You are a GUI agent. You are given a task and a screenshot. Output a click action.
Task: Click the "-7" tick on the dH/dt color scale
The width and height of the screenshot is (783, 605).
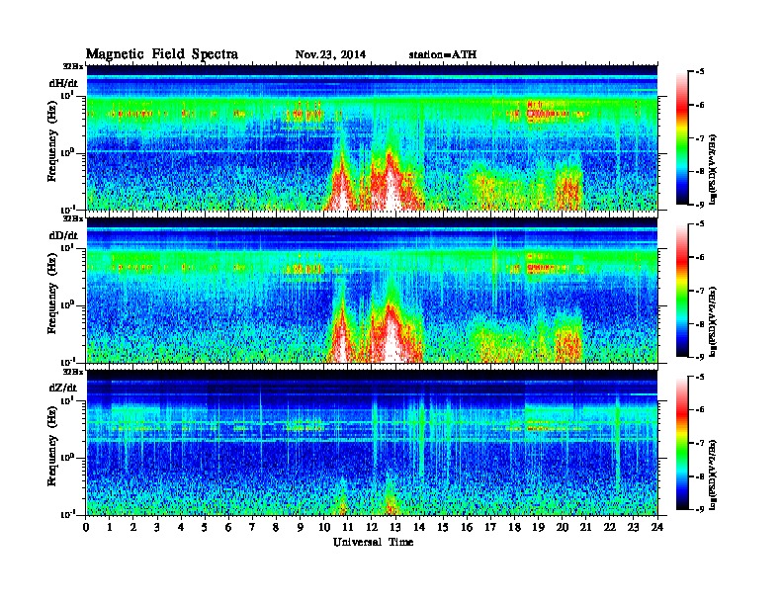(699, 138)
